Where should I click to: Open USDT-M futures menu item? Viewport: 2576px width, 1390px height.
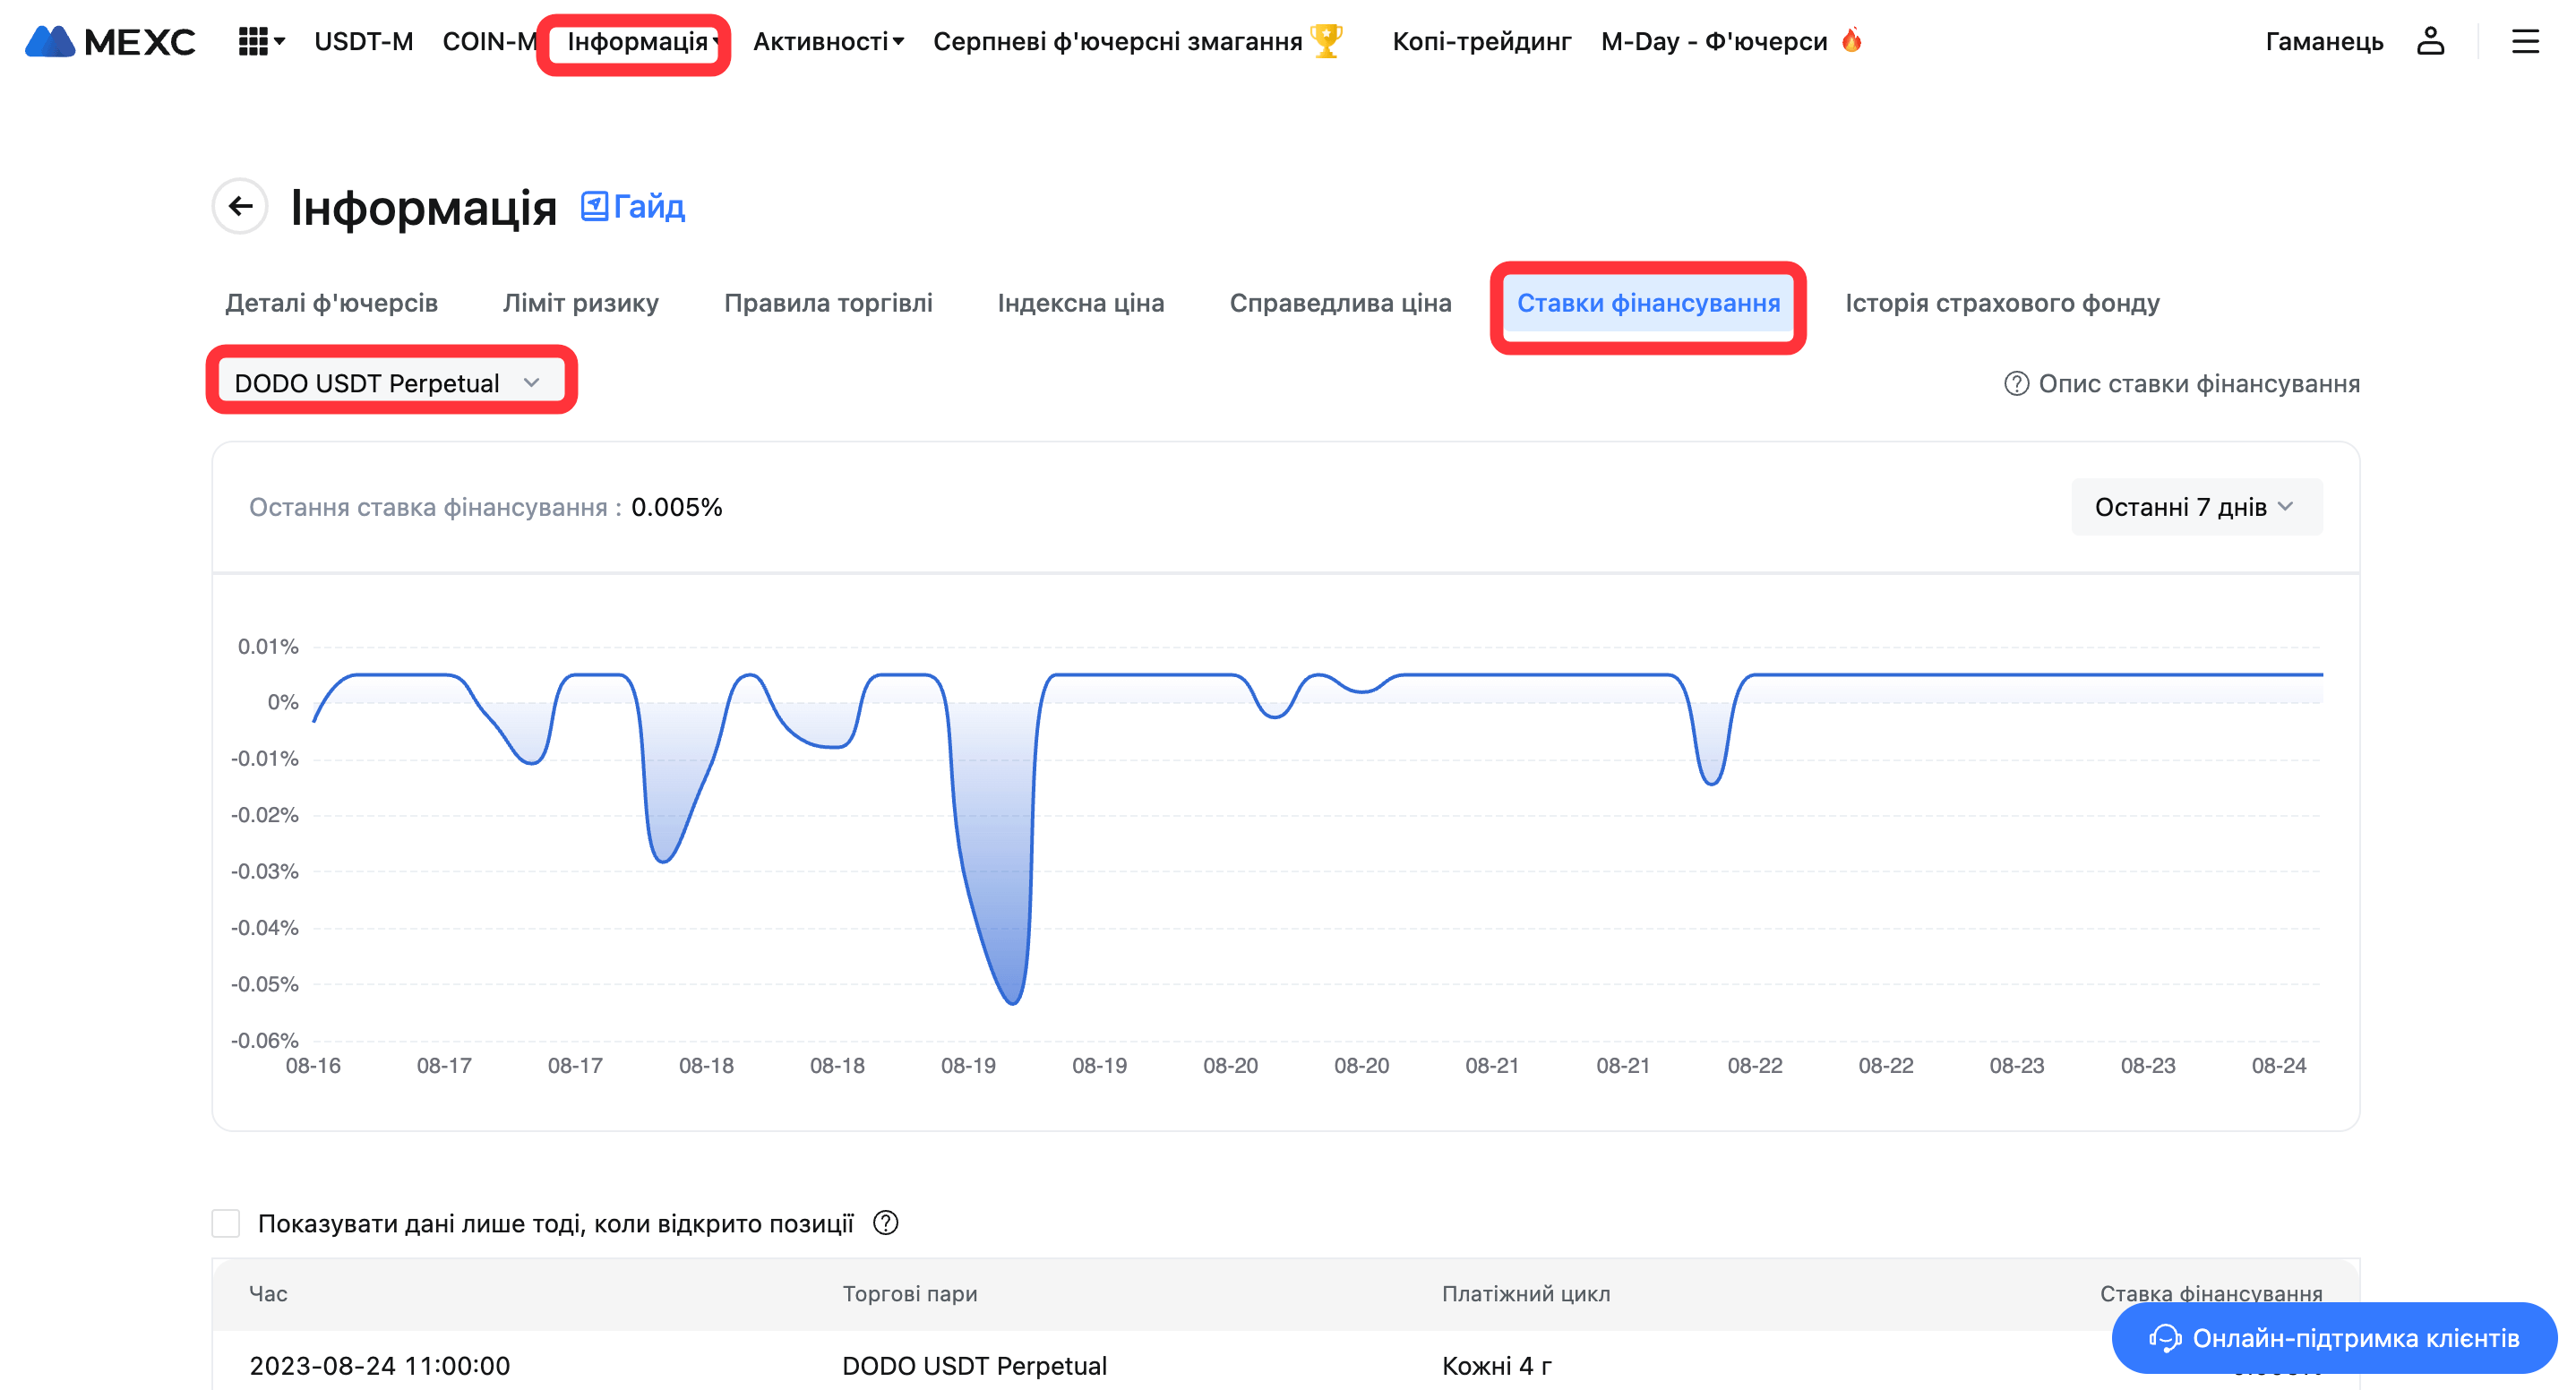pyautogui.click(x=363, y=41)
